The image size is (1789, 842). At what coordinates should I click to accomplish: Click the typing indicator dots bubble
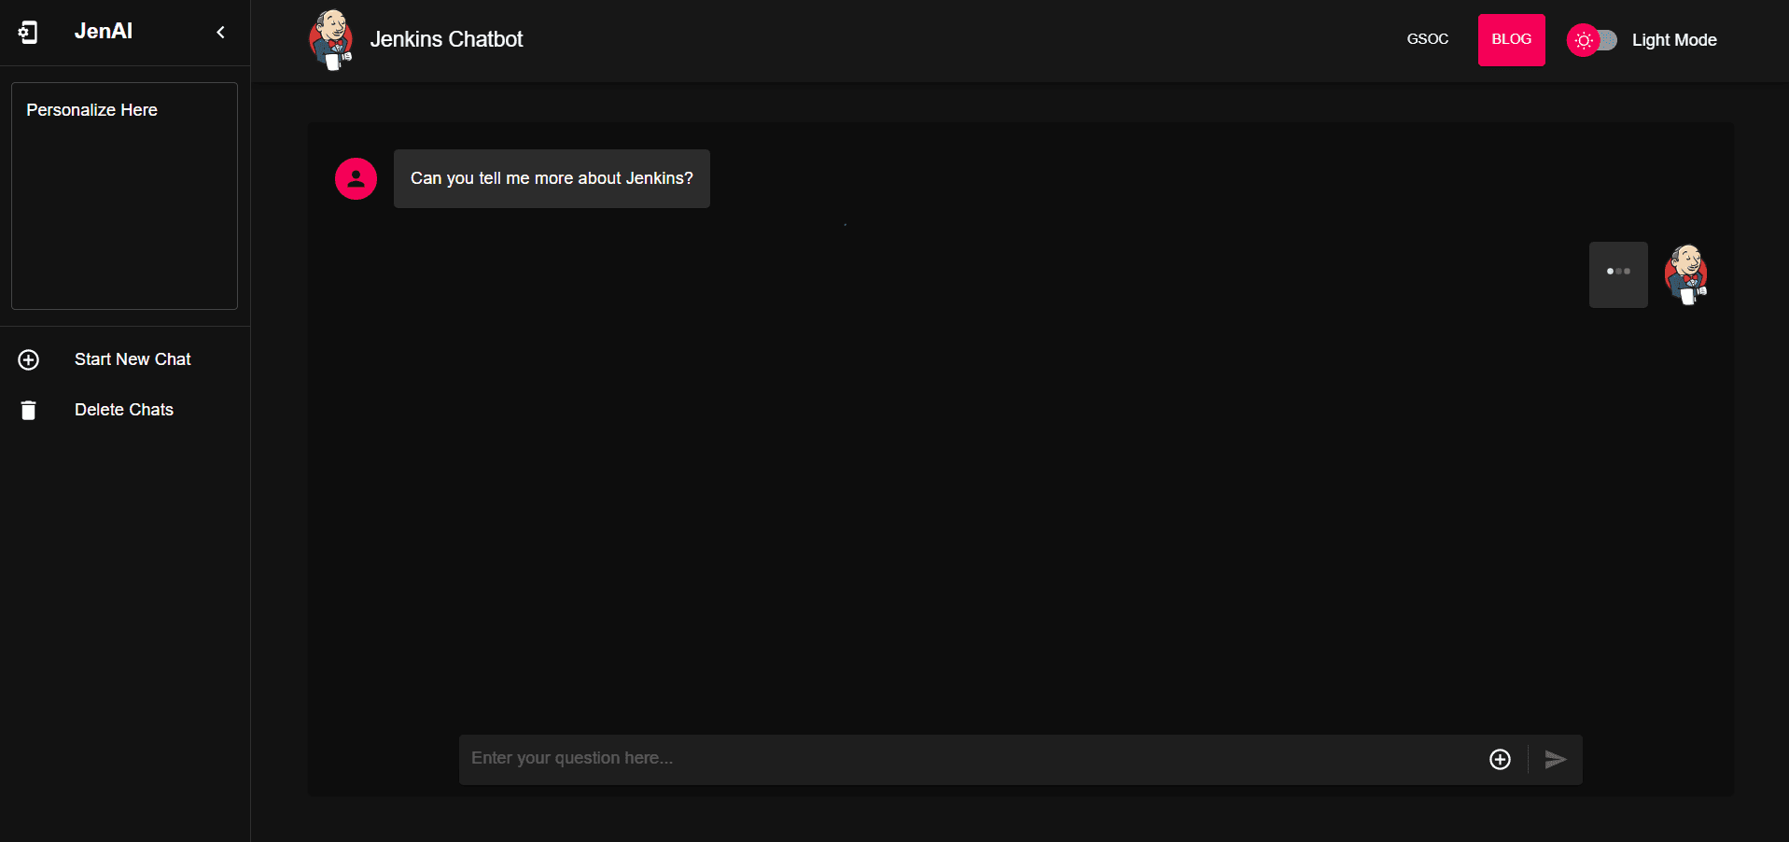coord(1618,274)
